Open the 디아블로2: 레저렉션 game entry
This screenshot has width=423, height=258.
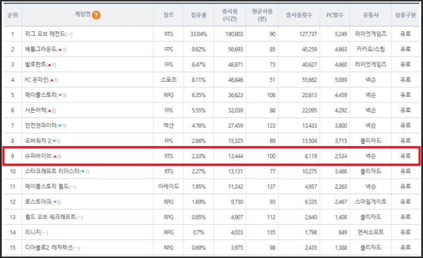49,248
